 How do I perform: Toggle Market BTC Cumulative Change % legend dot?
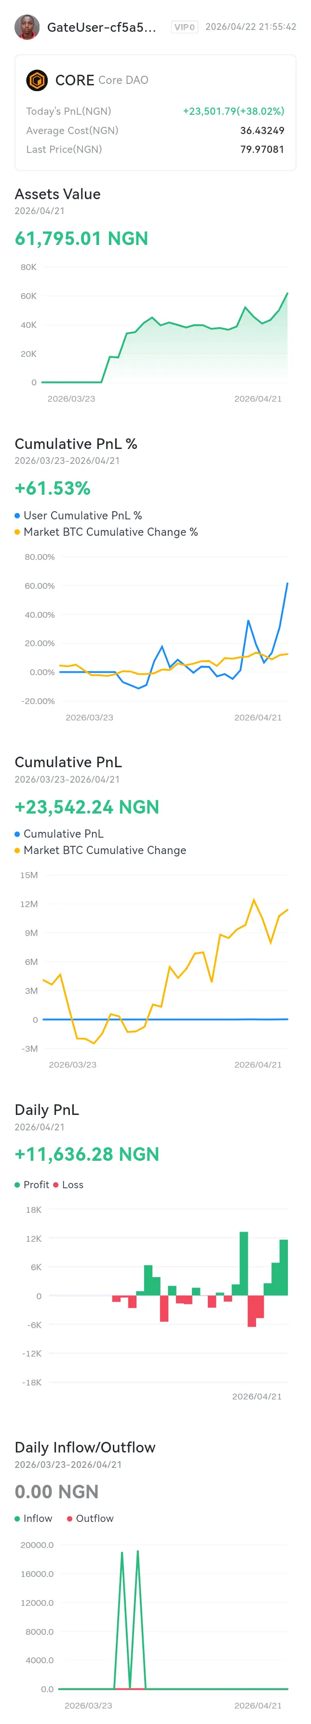click(17, 532)
